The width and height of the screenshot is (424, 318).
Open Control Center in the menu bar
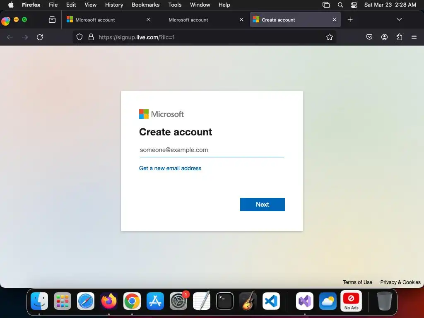point(354,5)
